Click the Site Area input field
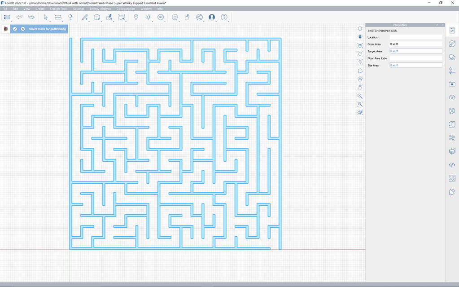This screenshot has width=459, height=287. (415, 65)
